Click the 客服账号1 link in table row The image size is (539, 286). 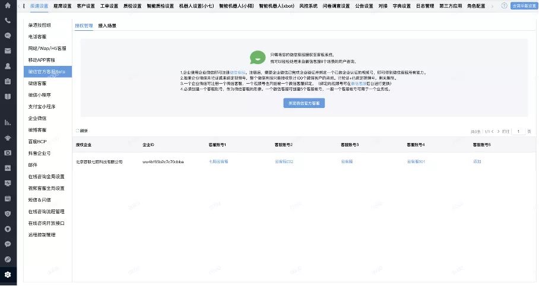coord(218,161)
